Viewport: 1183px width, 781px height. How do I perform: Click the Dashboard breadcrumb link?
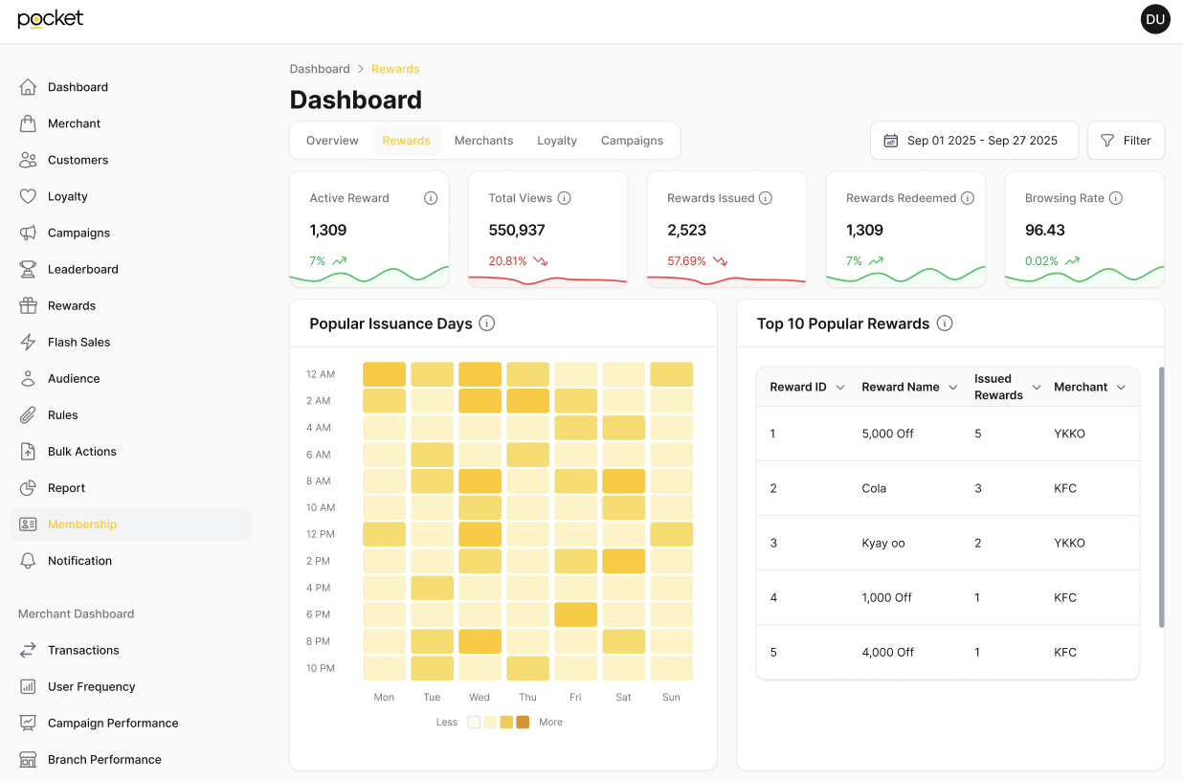click(320, 69)
